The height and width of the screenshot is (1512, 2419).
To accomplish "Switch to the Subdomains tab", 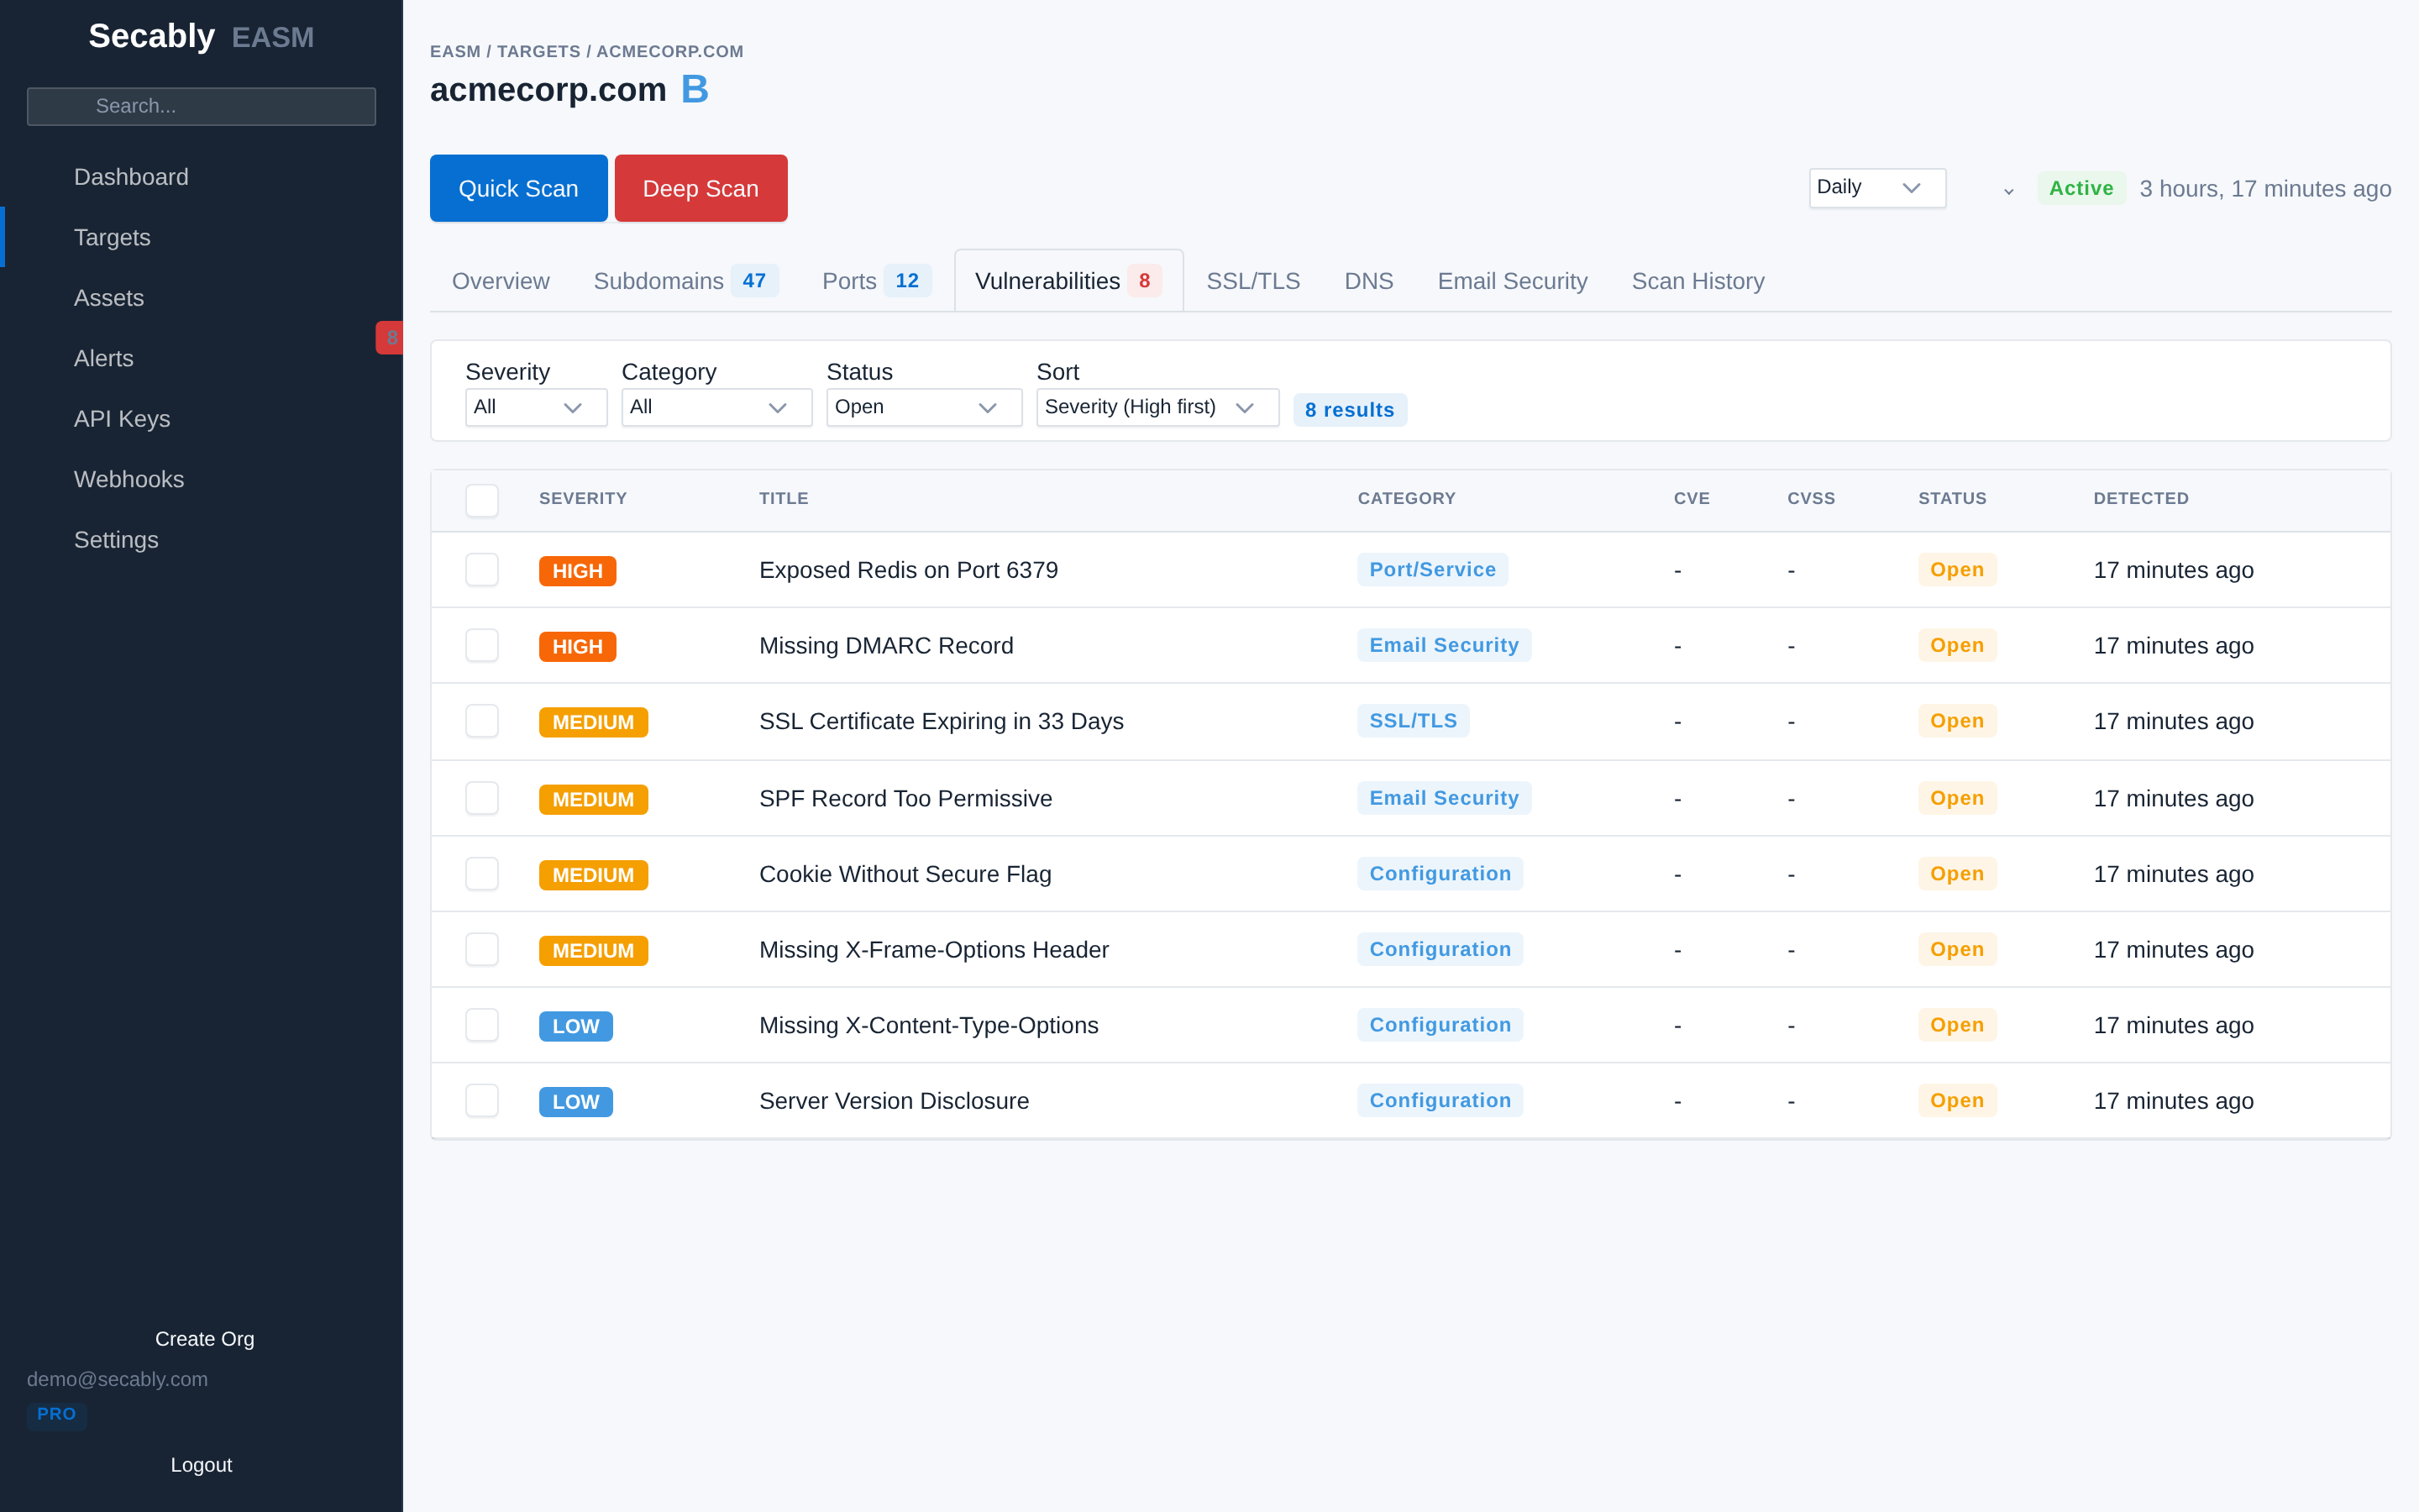I will 659,281.
